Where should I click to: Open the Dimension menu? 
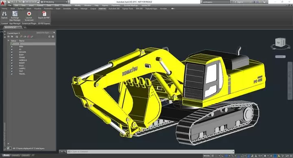coord(67,5)
